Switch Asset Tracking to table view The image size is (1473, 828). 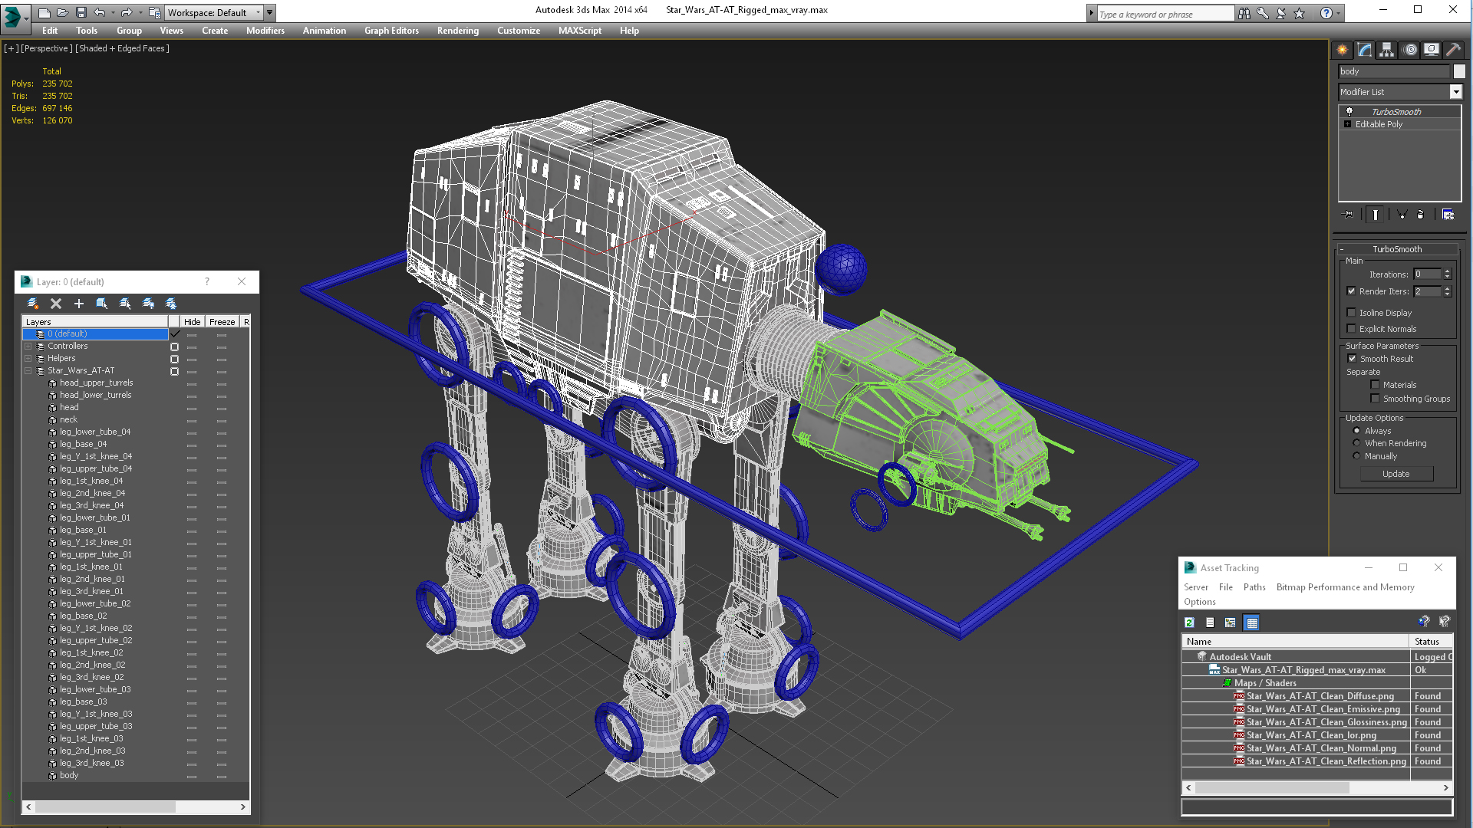pyautogui.click(x=1252, y=623)
